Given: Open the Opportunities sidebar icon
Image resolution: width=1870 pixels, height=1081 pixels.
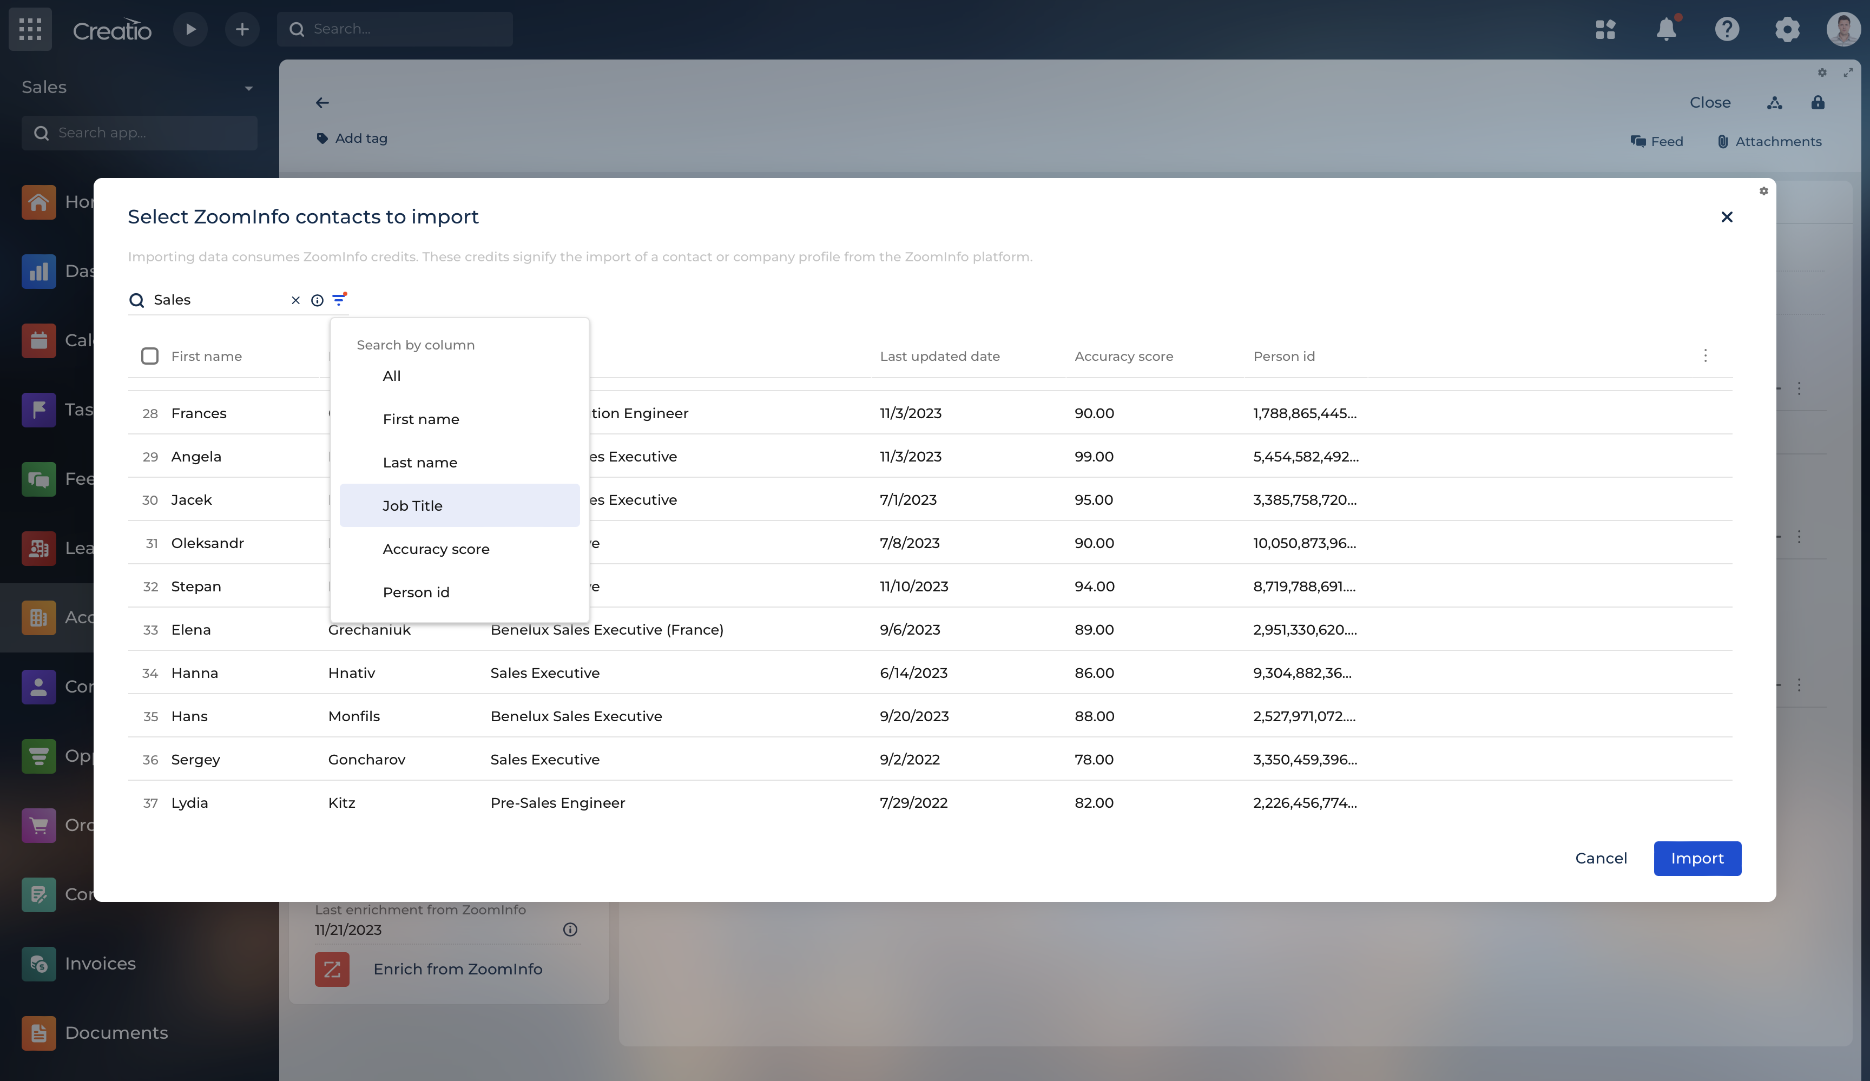Looking at the screenshot, I should [38, 756].
